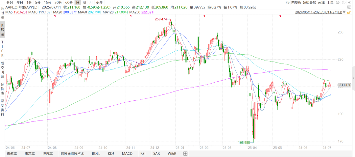Show the W&R indicator

[172, 154]
